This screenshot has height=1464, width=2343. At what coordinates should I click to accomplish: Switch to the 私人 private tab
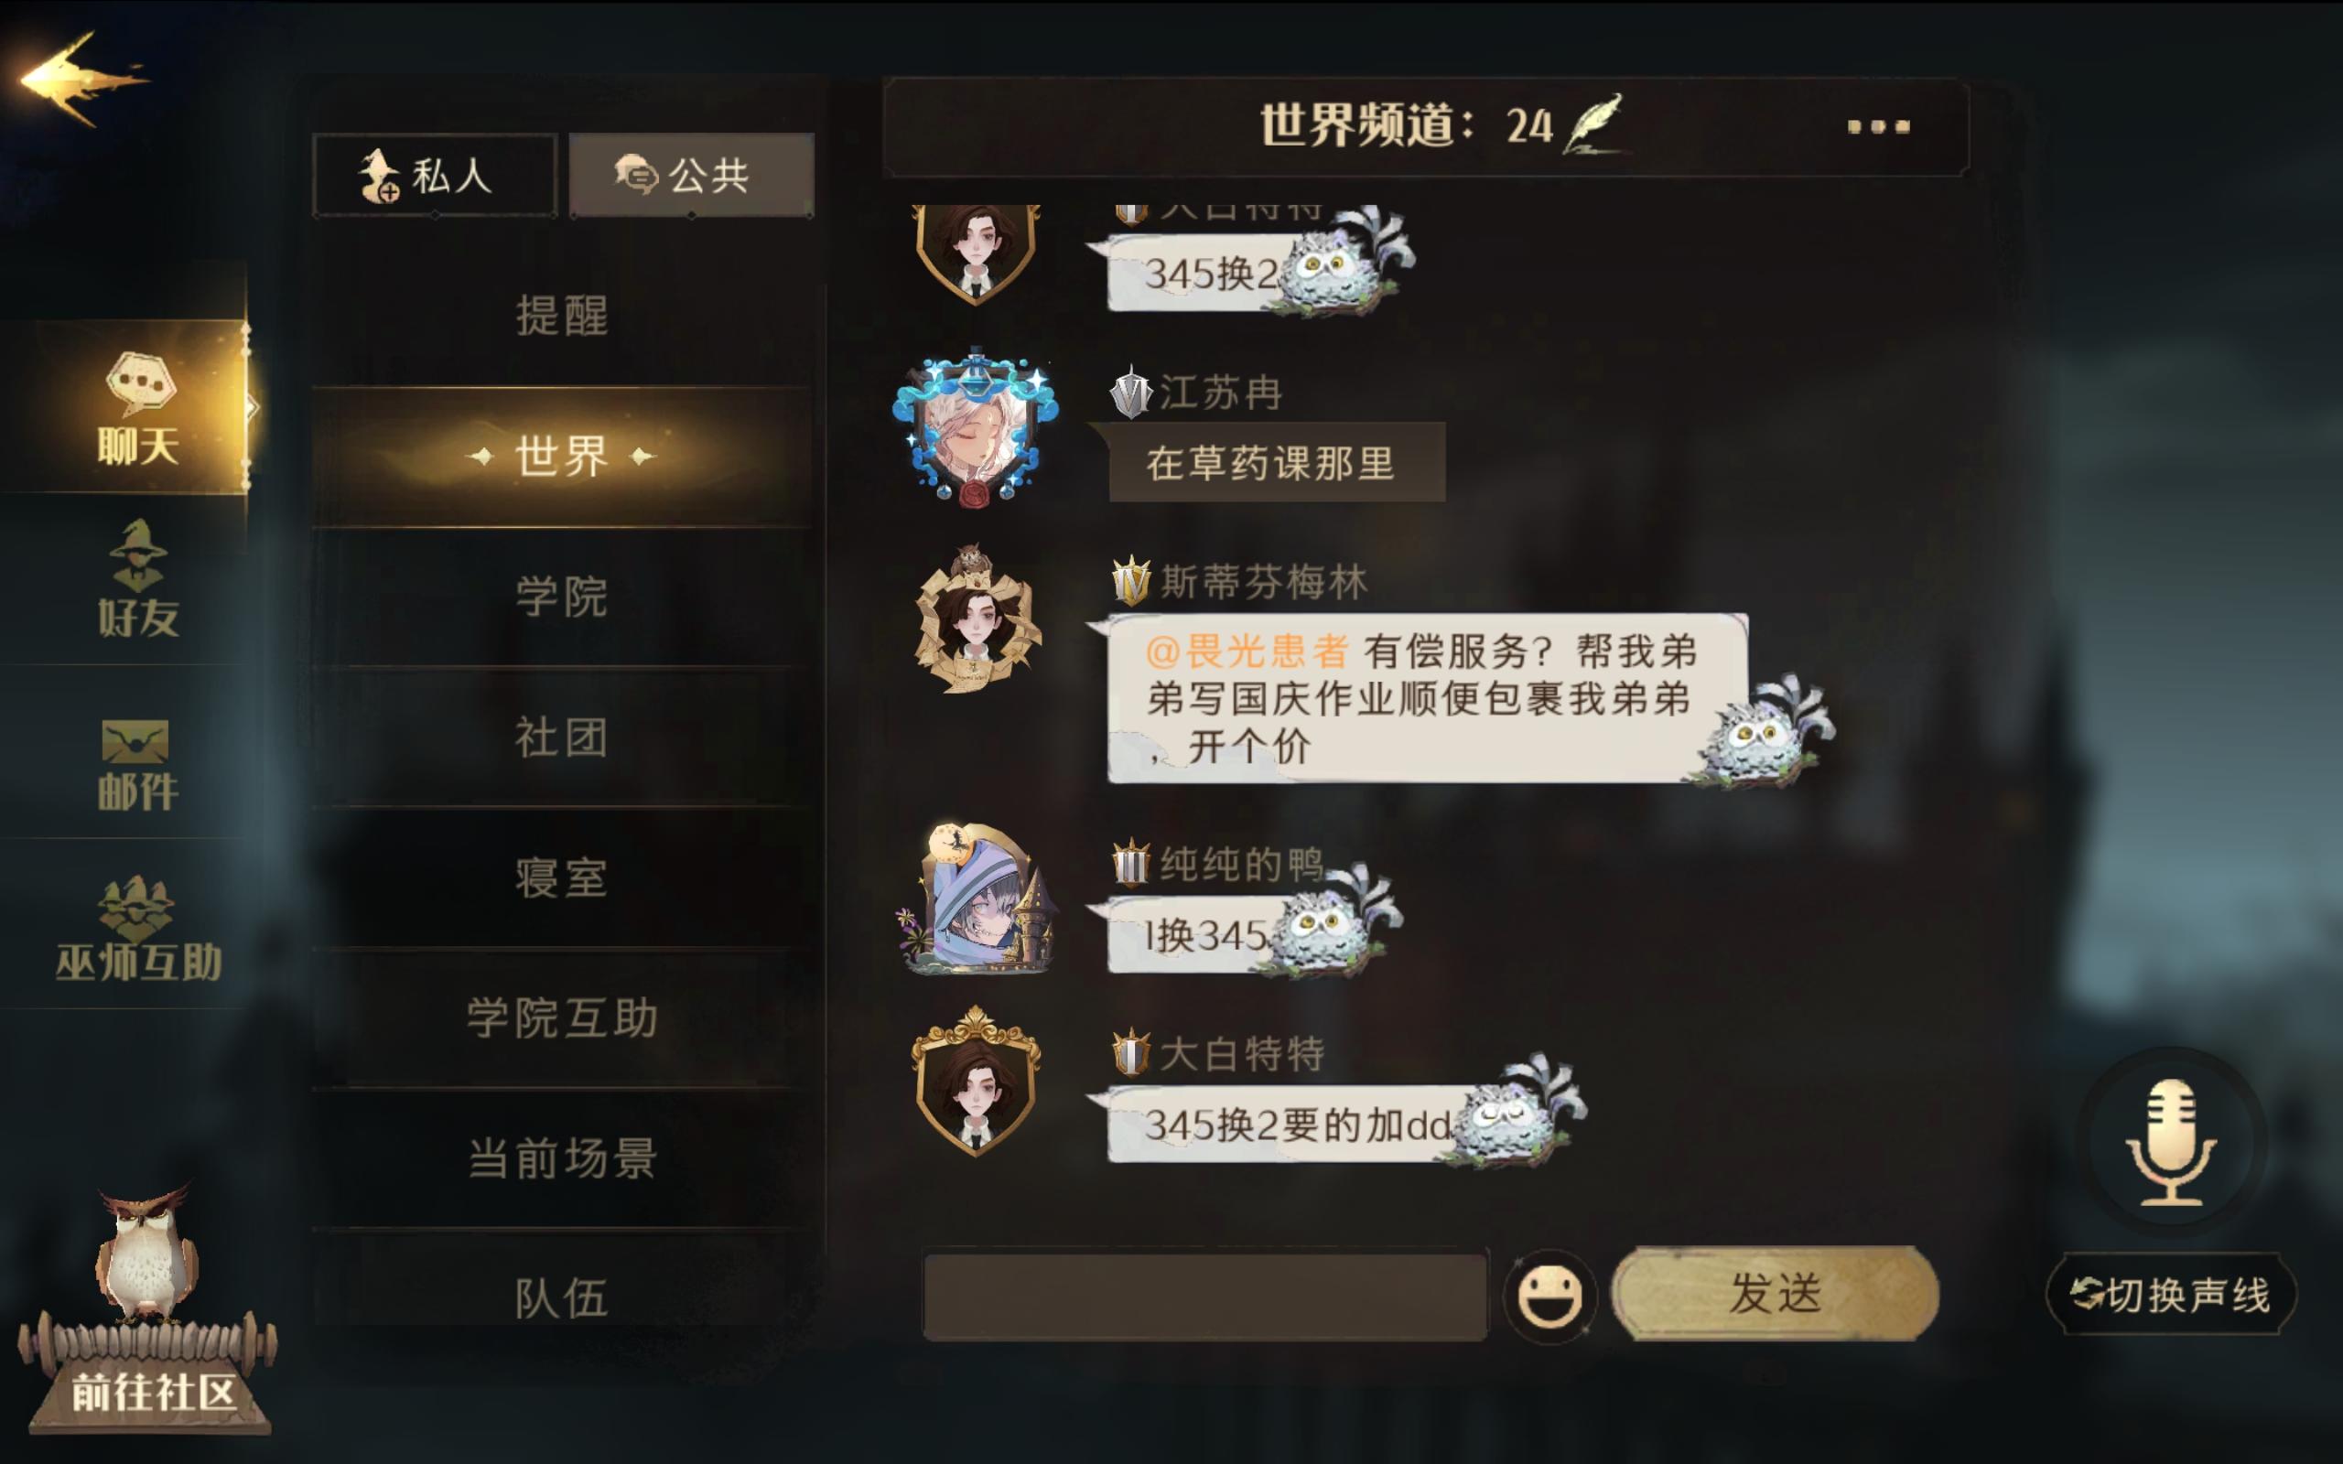[434, 177]
